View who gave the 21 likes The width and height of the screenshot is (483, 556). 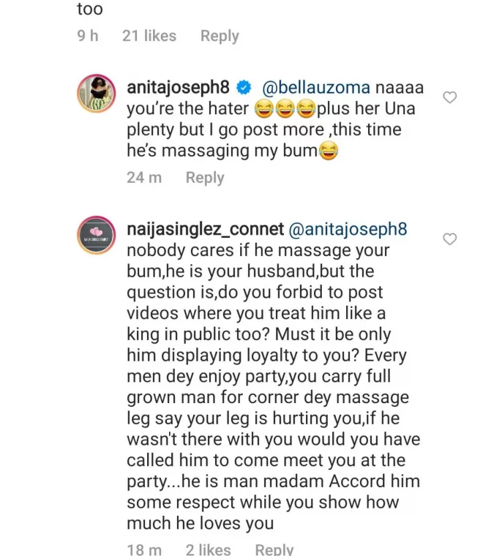pyautogui.click(x=149, y=36)
